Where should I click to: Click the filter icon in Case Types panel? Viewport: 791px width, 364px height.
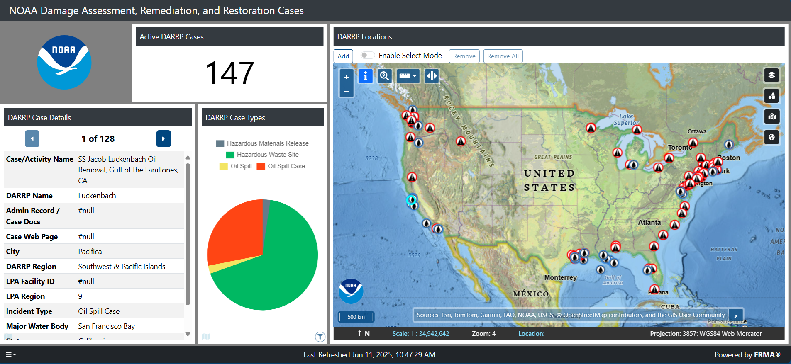tap(320, 337)
